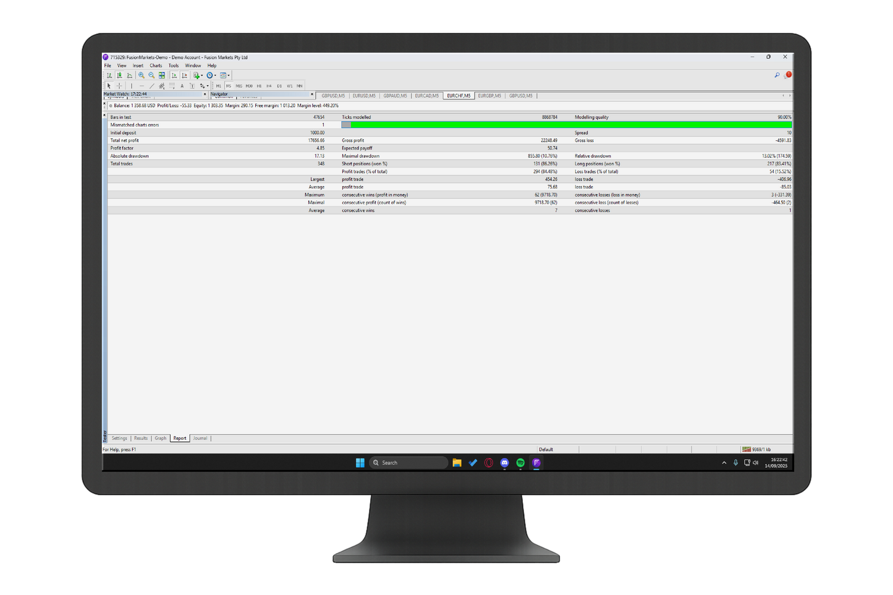Enable the H1 timeframe
The width and height of the screenshot is (893, 595).
[260, 86]
